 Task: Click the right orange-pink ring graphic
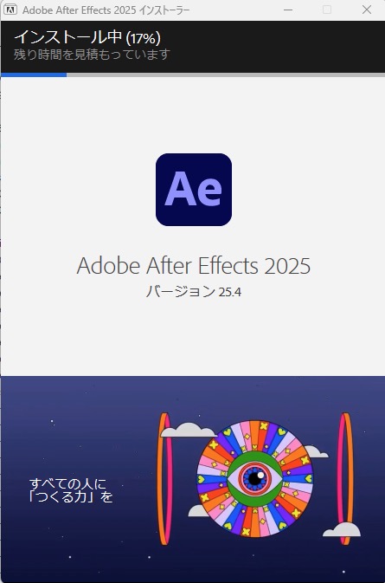click(346, 479)
